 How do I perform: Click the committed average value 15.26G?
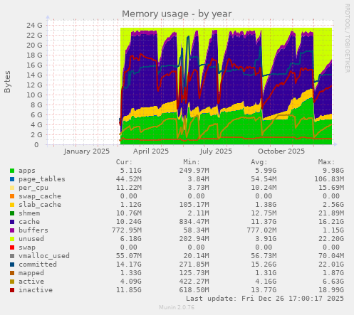pos(264,265)
